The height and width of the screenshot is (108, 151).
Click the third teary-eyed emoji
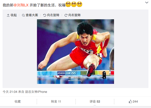tap(79, 4)
